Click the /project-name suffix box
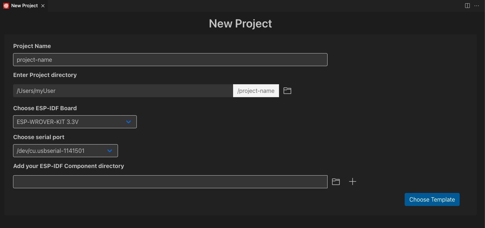Screen dimensions: 485x228 256,91
